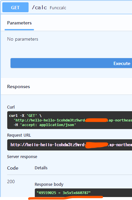132x200 pixels.
Task: Select the curl URL line starting with 'http://hello-hello
Action: pos(73,120)
